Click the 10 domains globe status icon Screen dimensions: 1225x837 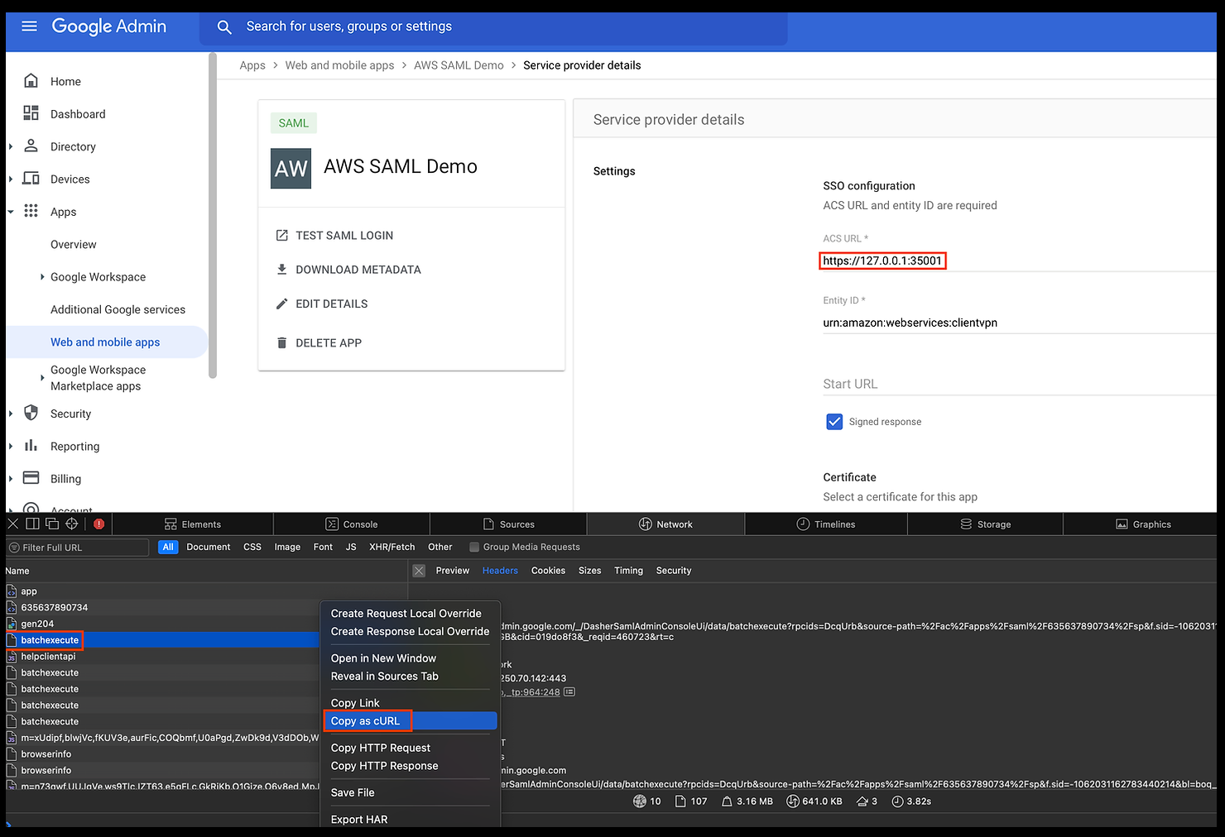[x=639, y=801]
